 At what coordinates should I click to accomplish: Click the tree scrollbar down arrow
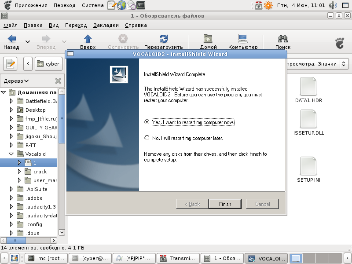62,232
